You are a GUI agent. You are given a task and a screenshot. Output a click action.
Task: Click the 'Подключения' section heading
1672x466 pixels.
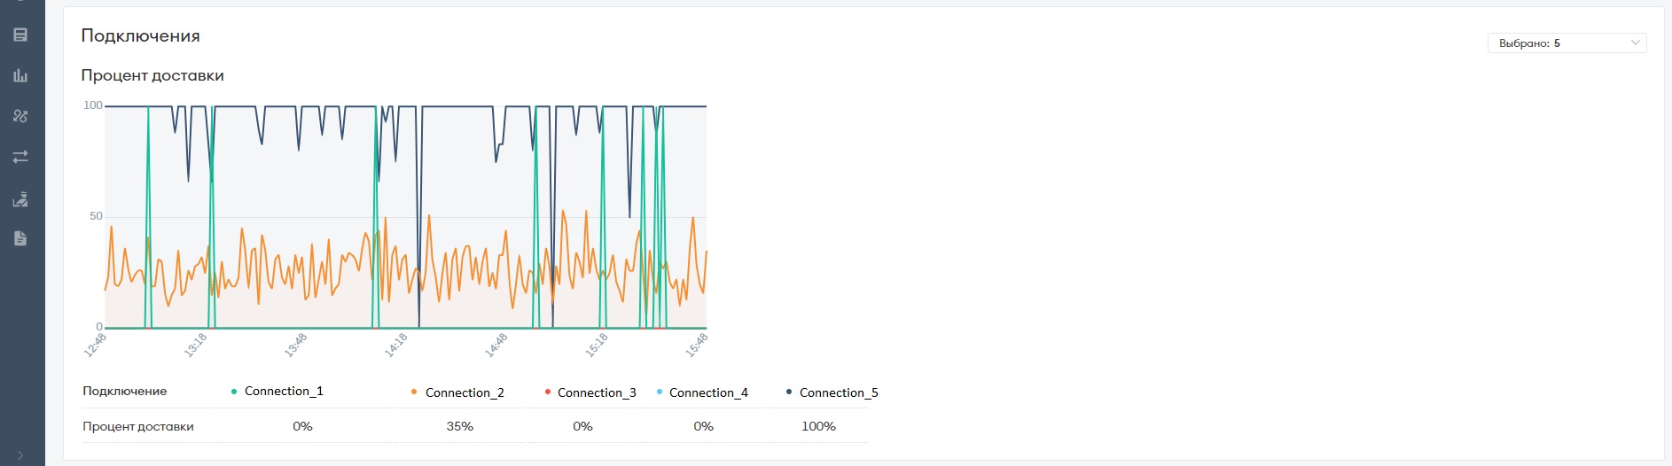click(x=140, y=36)
